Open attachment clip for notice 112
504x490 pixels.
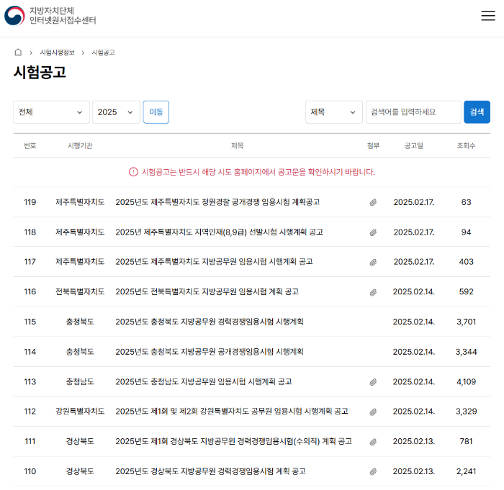click(x=373, y=412)
